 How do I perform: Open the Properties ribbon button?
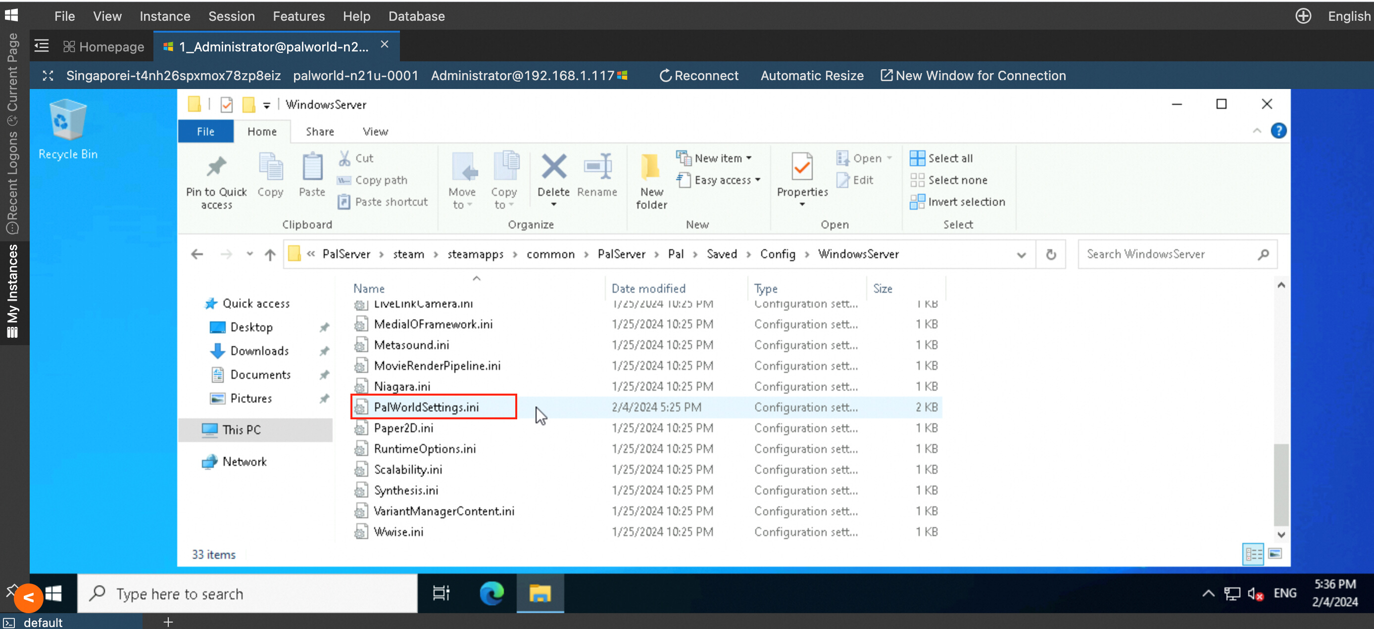pos(802,180)
